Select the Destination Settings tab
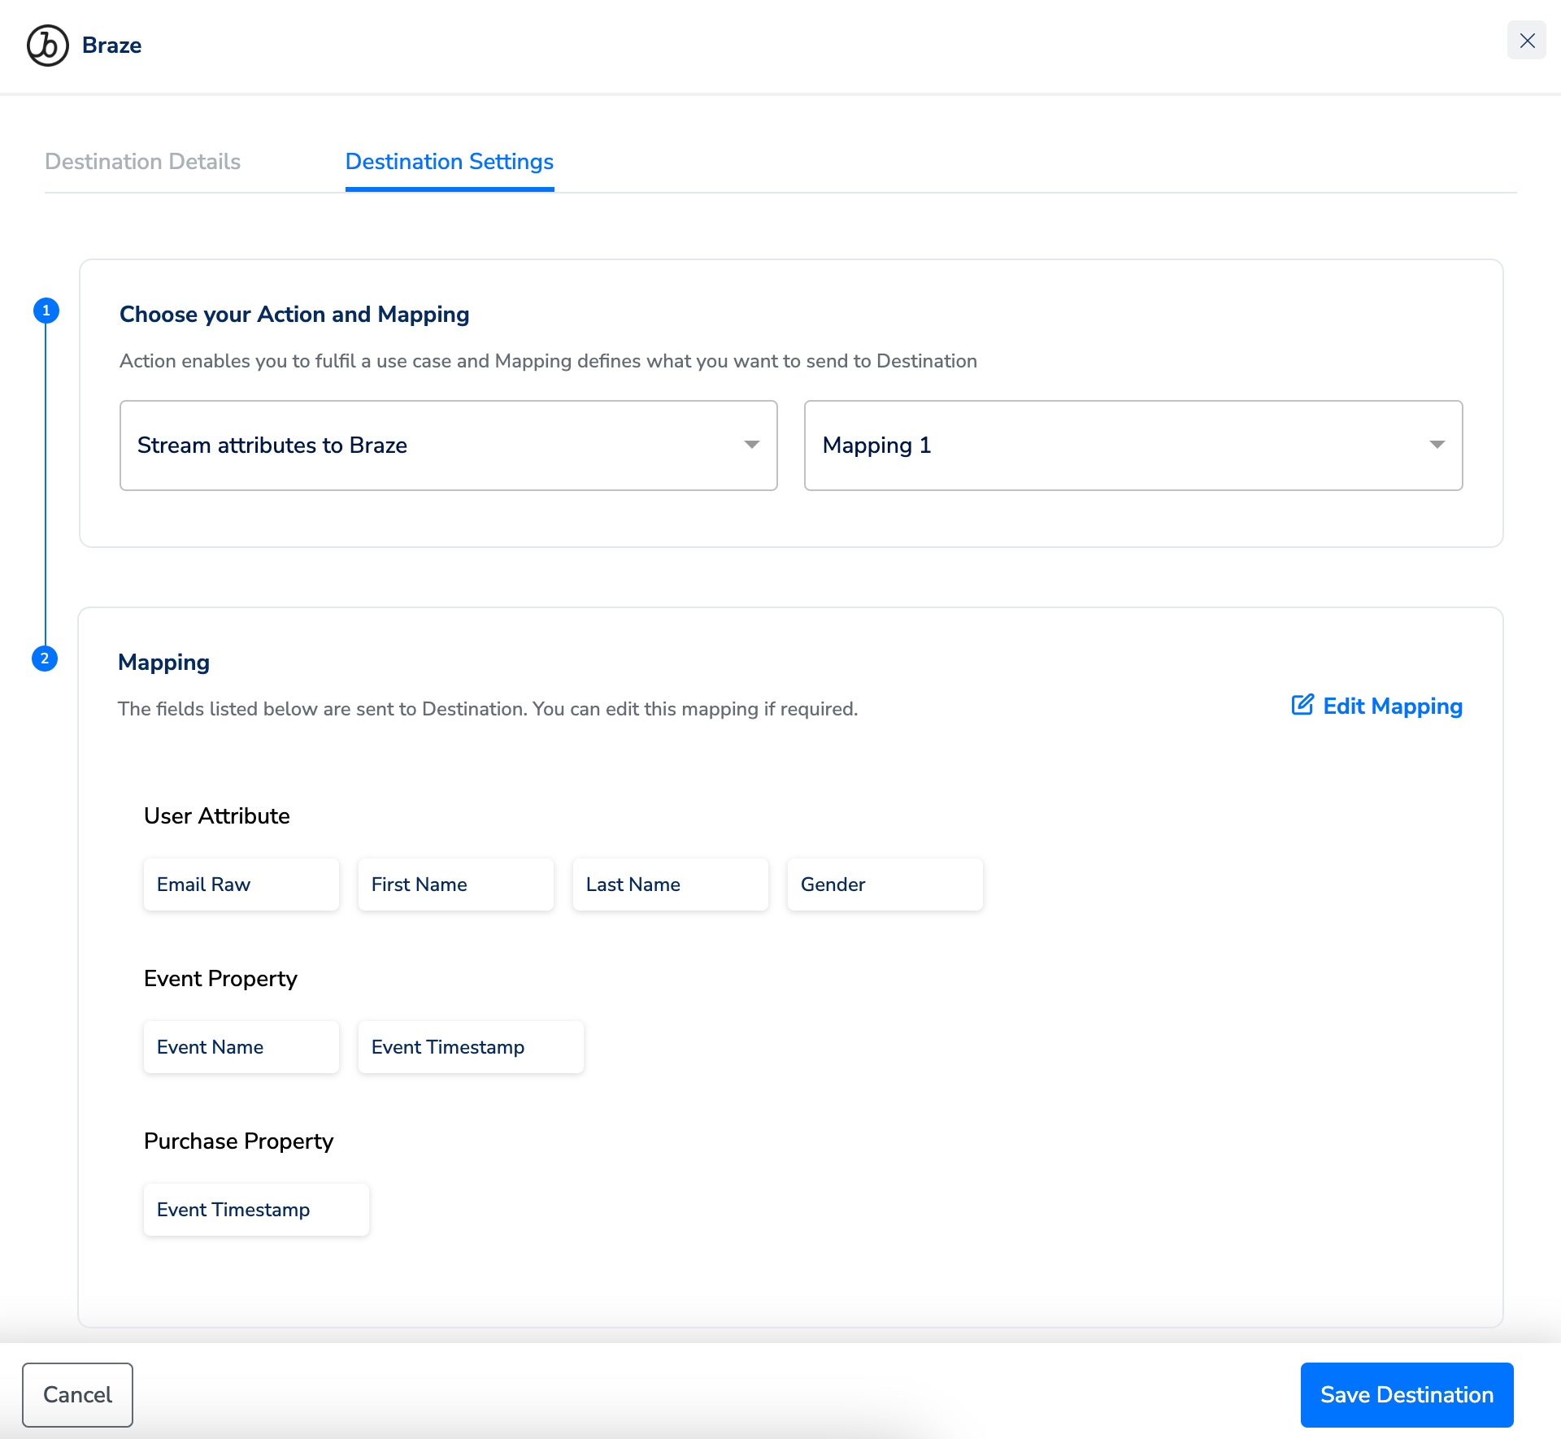 coord(449,162)
